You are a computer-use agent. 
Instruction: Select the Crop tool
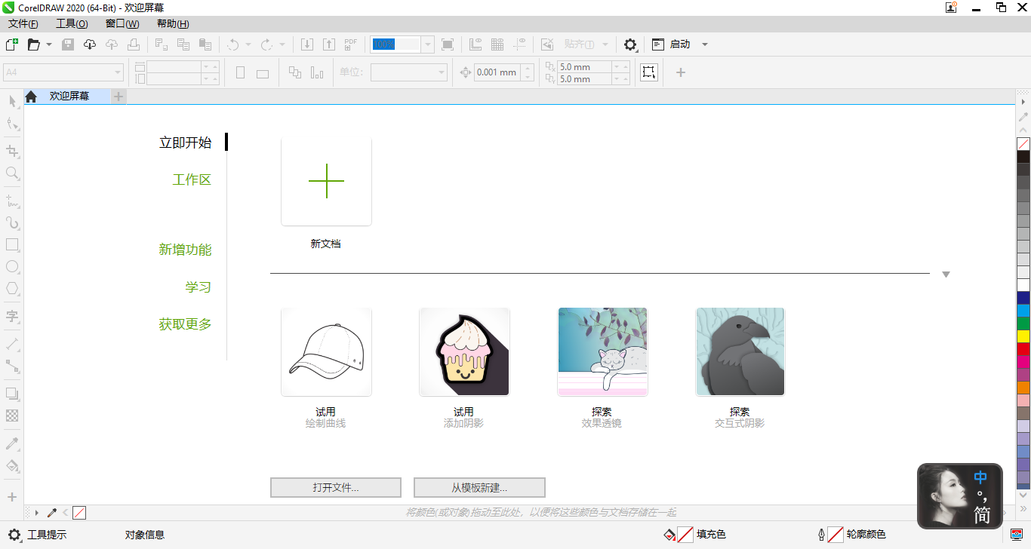coord(12,152)
